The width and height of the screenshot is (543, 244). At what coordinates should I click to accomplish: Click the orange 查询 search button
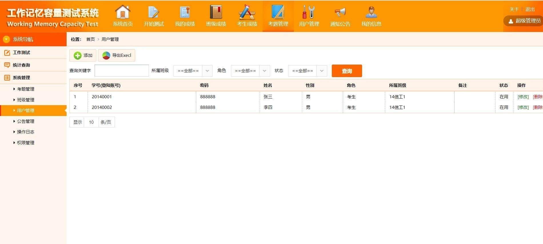tap(347, 71)
